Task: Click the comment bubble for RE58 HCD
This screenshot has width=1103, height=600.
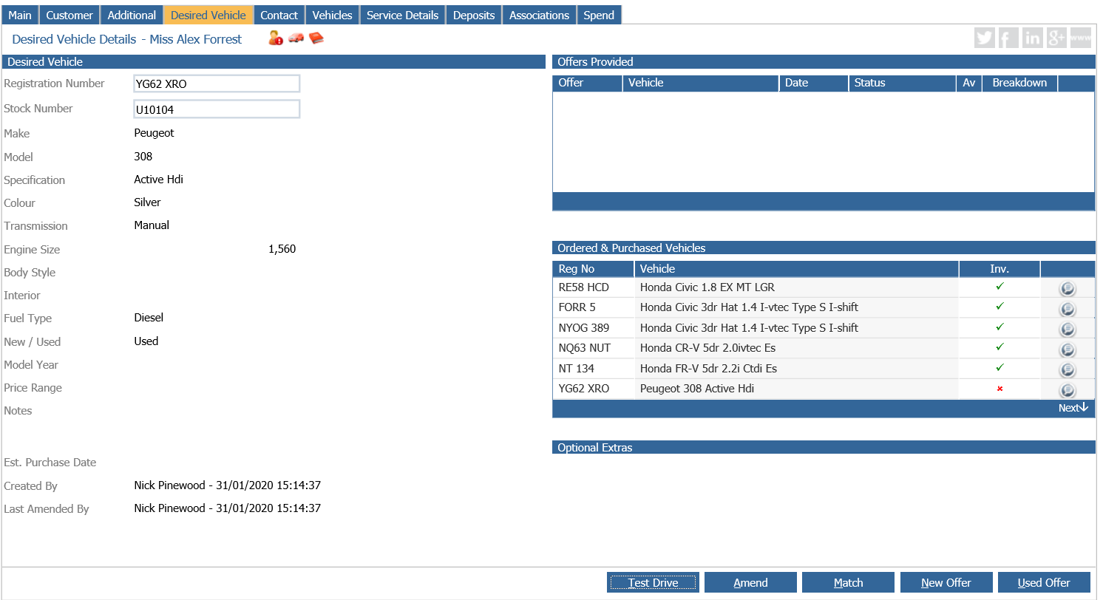Action: click(1068, 287)
